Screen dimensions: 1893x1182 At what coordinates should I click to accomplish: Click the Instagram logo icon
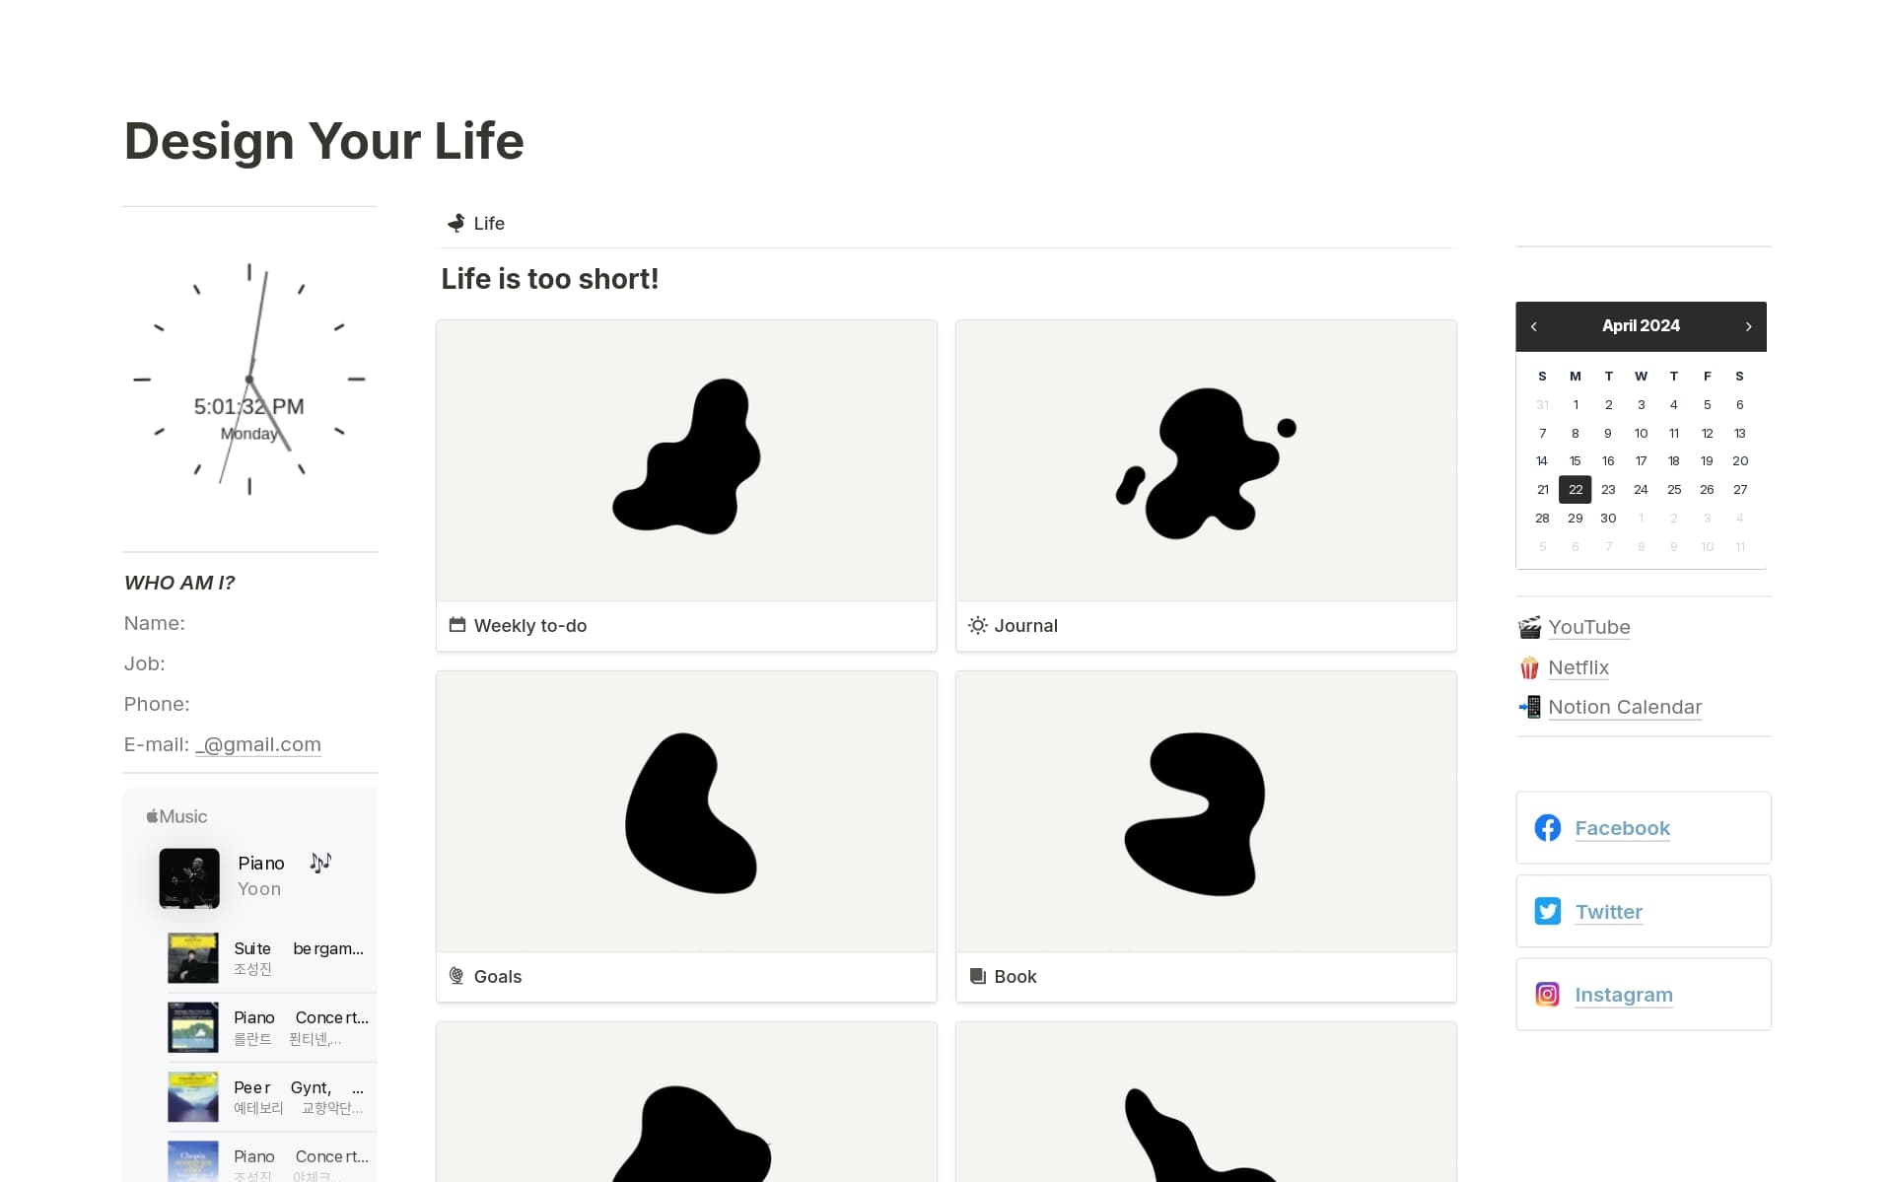pos(1547,995)
